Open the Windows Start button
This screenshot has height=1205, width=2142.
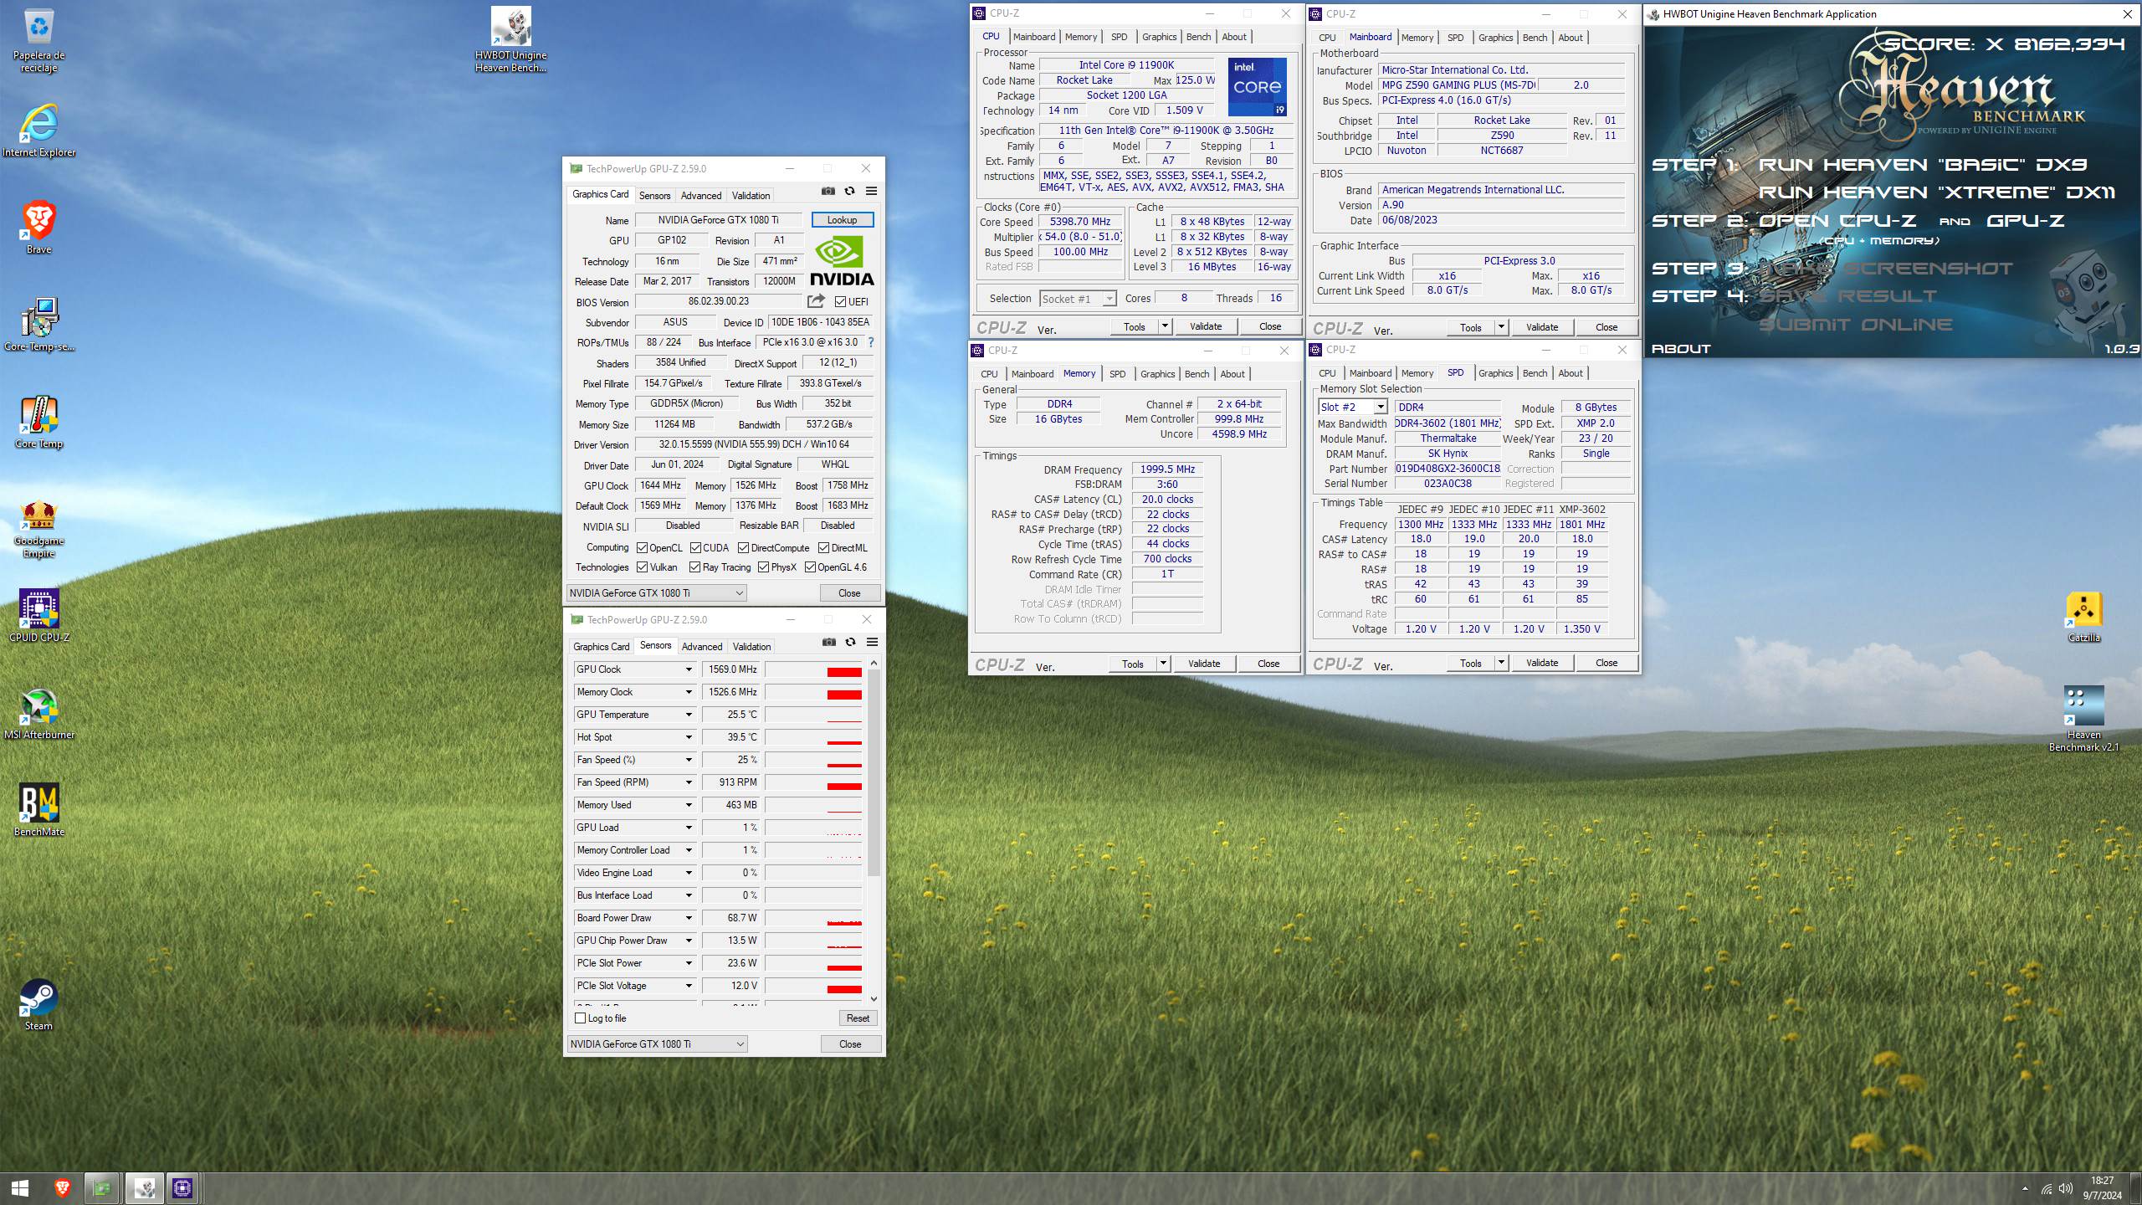click(20, 1188)
